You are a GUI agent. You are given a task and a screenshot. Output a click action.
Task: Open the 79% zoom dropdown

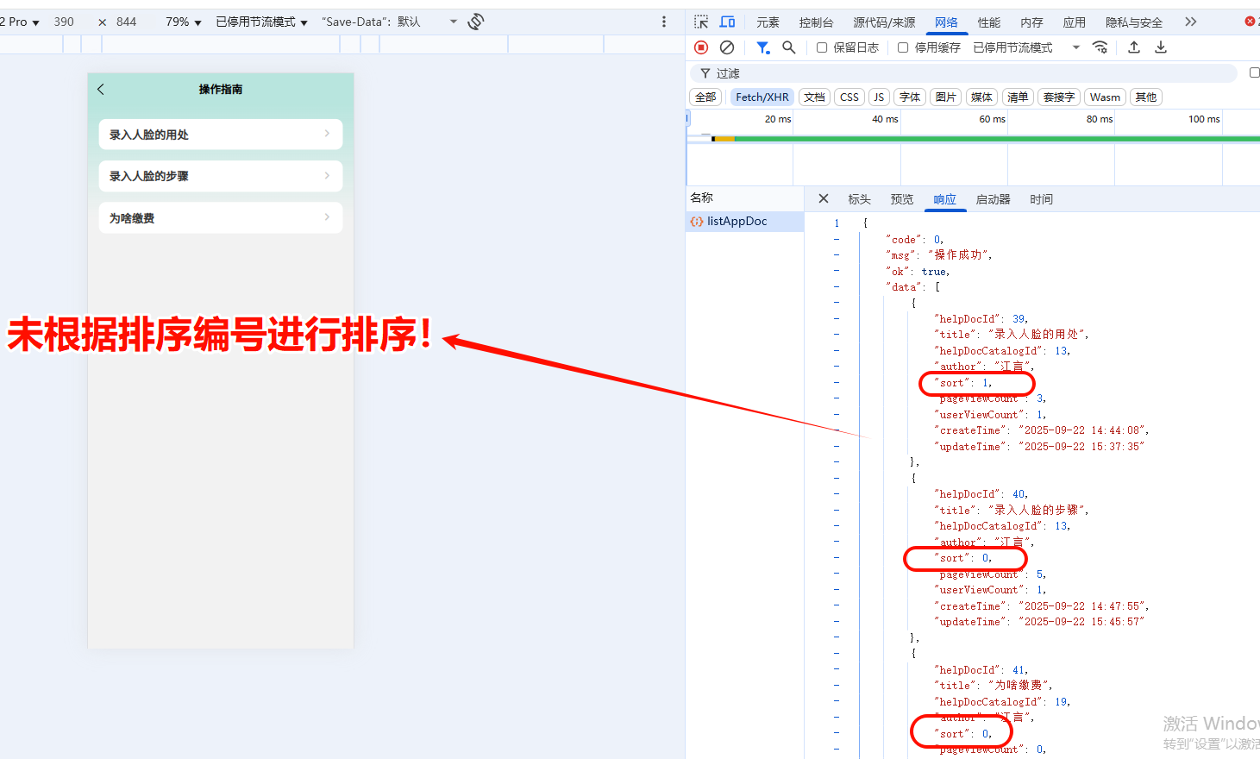(x=180, y=22)
